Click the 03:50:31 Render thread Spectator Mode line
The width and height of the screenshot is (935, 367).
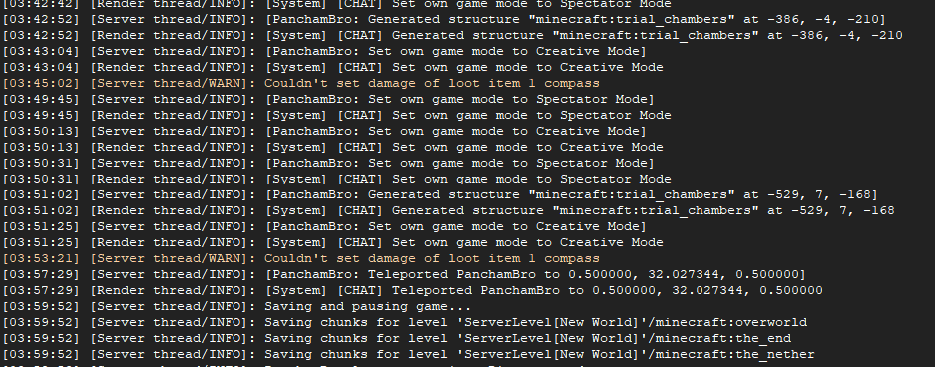click(337, 179)
